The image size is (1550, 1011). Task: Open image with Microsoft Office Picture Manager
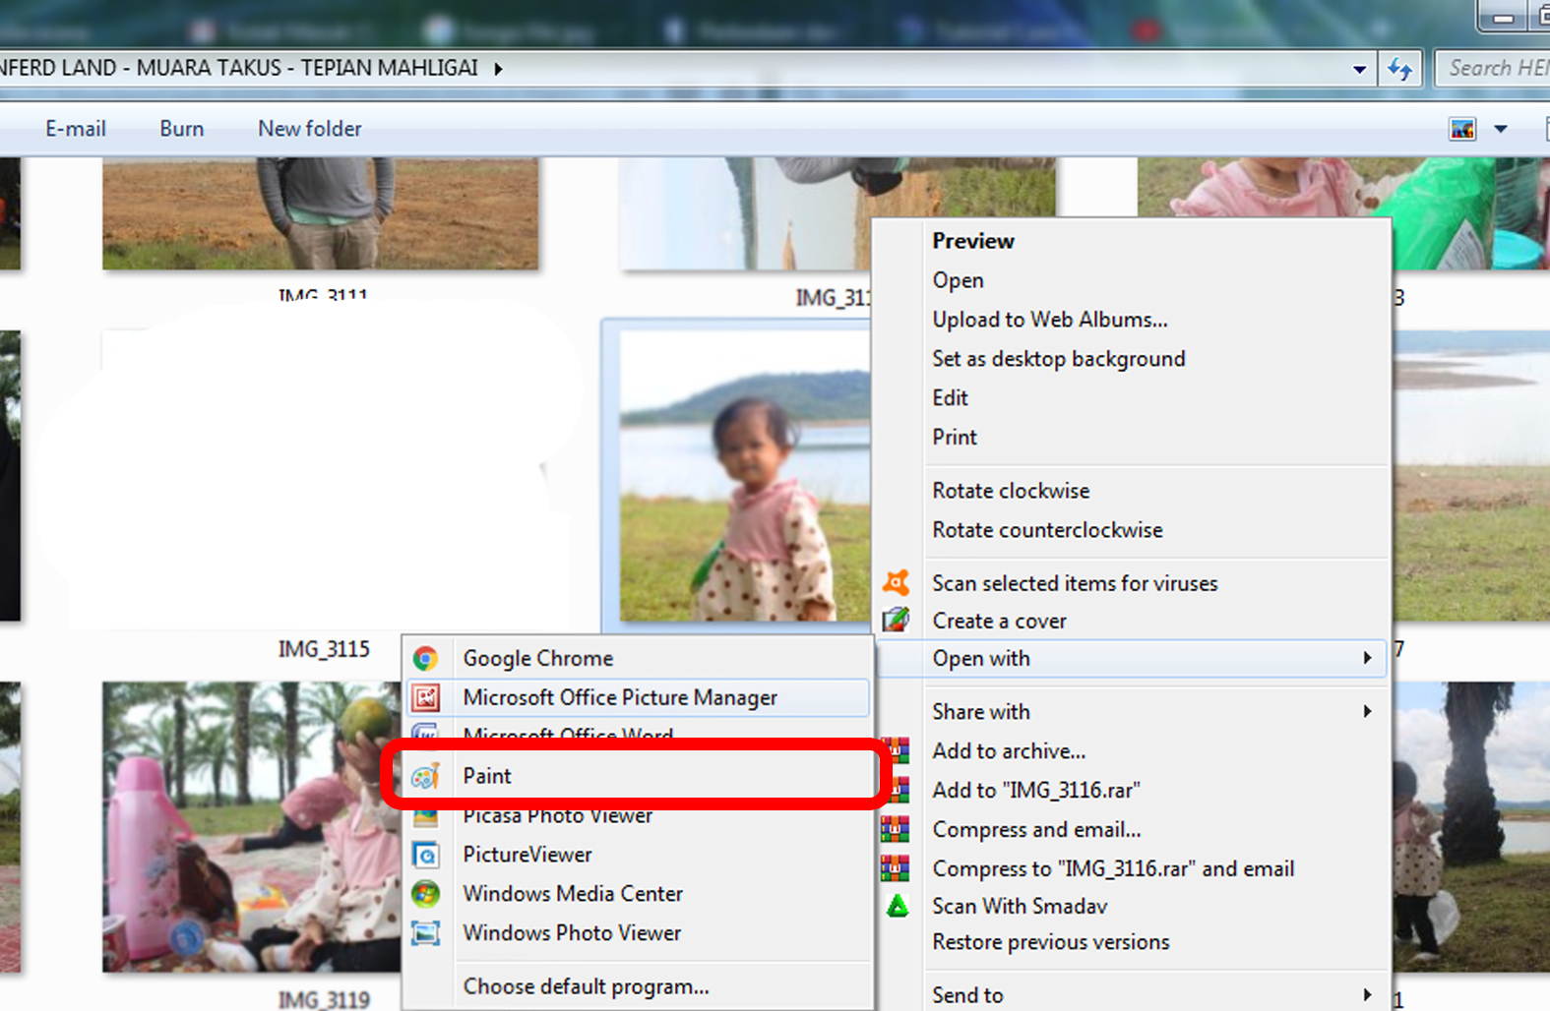(x=637, y=697)
